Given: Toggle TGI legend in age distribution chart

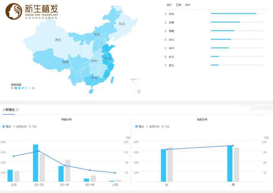Looking at the screenshot, I should click(x=33, y=126).
